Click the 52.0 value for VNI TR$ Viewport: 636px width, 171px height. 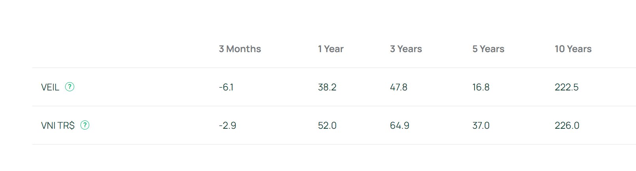tap(327, 126)
